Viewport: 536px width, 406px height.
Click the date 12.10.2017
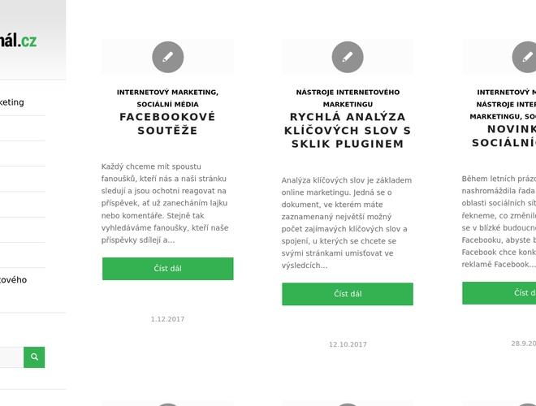348,344
